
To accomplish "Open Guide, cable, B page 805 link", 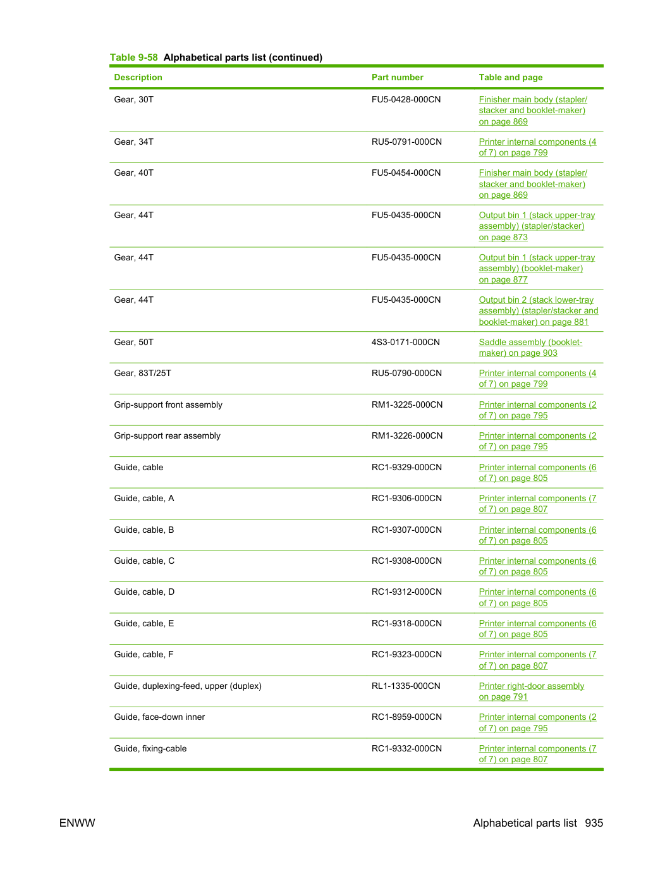I will [537, 535].
